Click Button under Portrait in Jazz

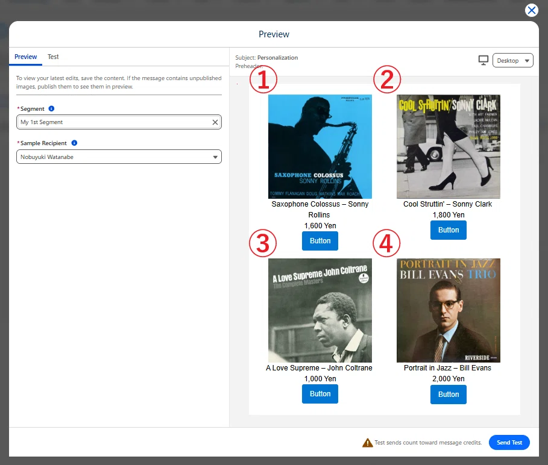pos(448,395)
